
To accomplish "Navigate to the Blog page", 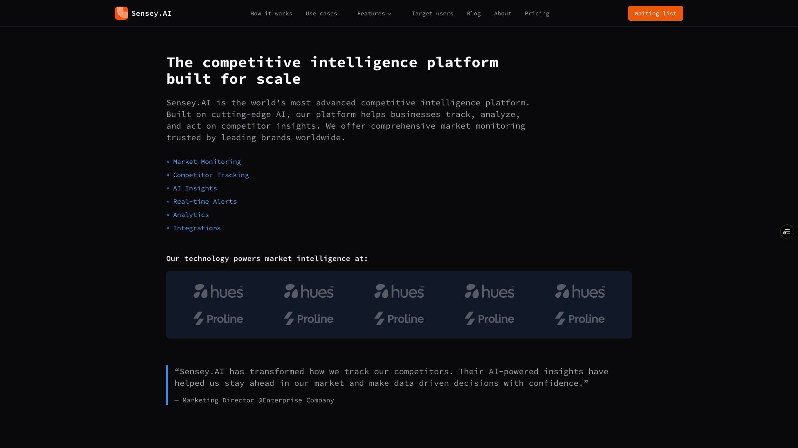I will tap(473, 13).
